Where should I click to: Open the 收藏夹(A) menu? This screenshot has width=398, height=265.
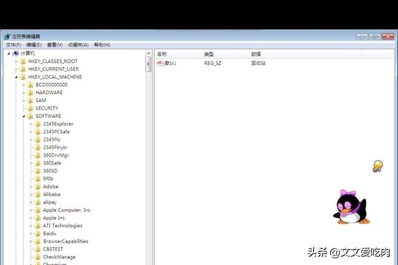78,45
